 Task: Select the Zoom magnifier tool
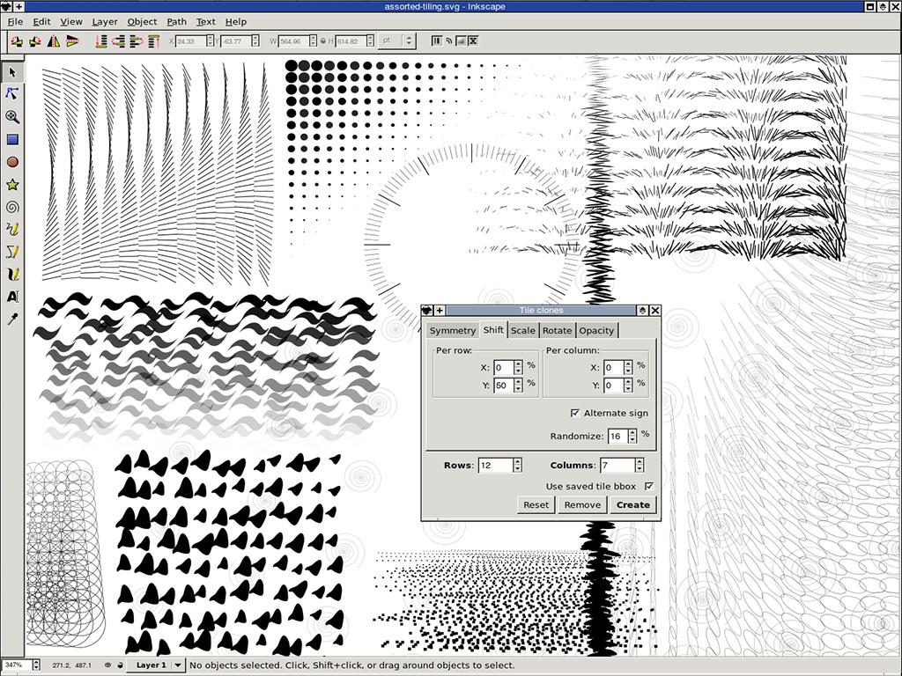coord(12,117)
